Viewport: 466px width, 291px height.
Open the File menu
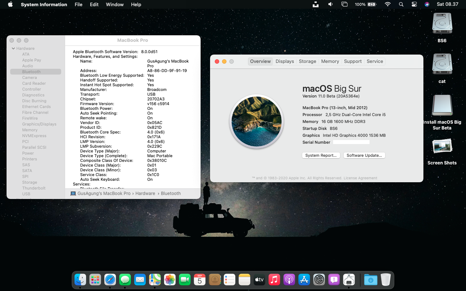78,4
